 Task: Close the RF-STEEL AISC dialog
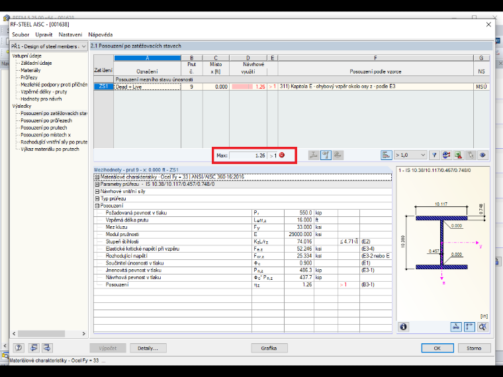[x=488, y=24]
